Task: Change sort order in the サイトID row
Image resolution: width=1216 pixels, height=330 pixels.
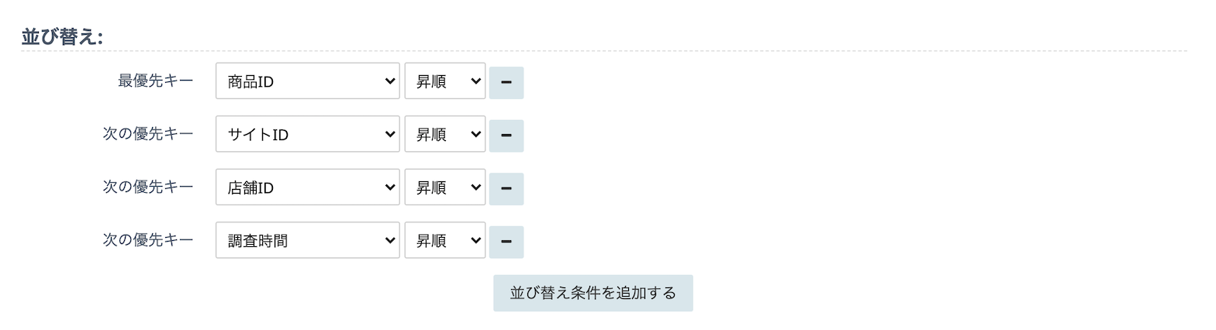Action: [444, 135]
